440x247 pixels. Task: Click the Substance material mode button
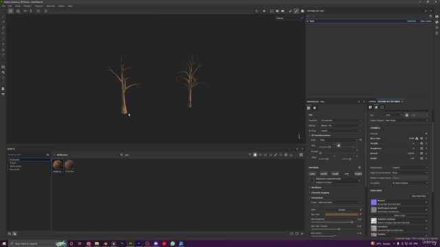point(335,180)
